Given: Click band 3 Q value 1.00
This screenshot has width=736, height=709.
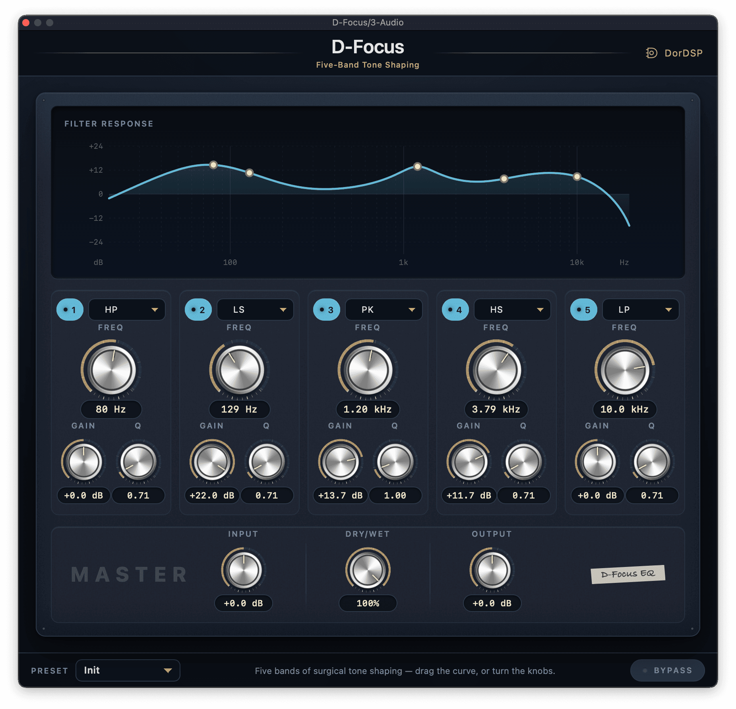Looking at the screenshot, I should pos(395,495).
